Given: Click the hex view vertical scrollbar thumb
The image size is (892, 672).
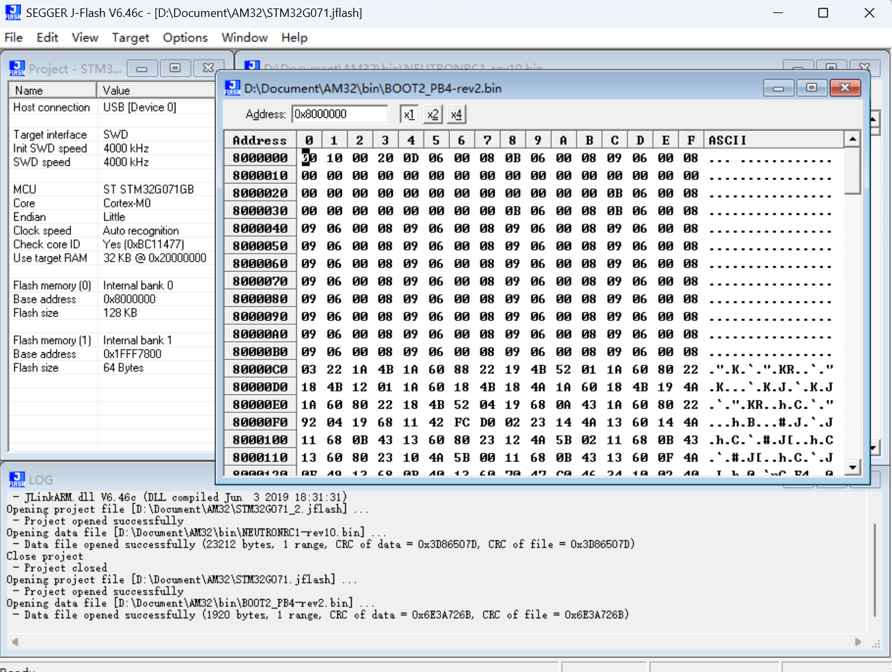Looking at the screenshot, I should 852,171.
